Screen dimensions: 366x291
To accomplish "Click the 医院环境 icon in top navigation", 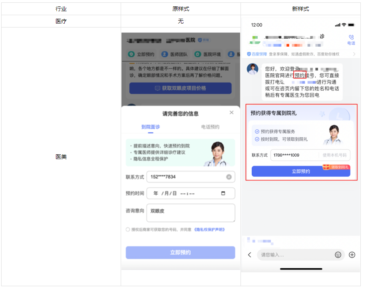I will click(197, 54).
